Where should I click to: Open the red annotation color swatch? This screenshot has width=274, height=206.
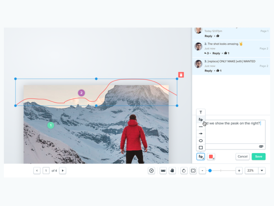(x=210, y=156)
